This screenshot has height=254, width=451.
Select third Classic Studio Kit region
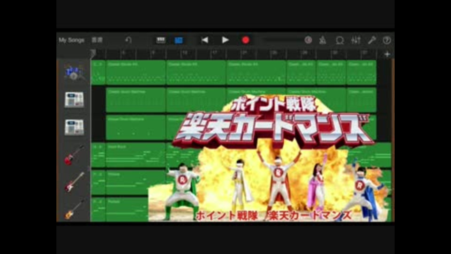(256, 72)
